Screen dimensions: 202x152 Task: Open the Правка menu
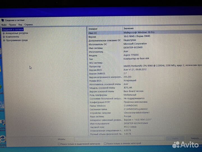(x=12, y=24)
